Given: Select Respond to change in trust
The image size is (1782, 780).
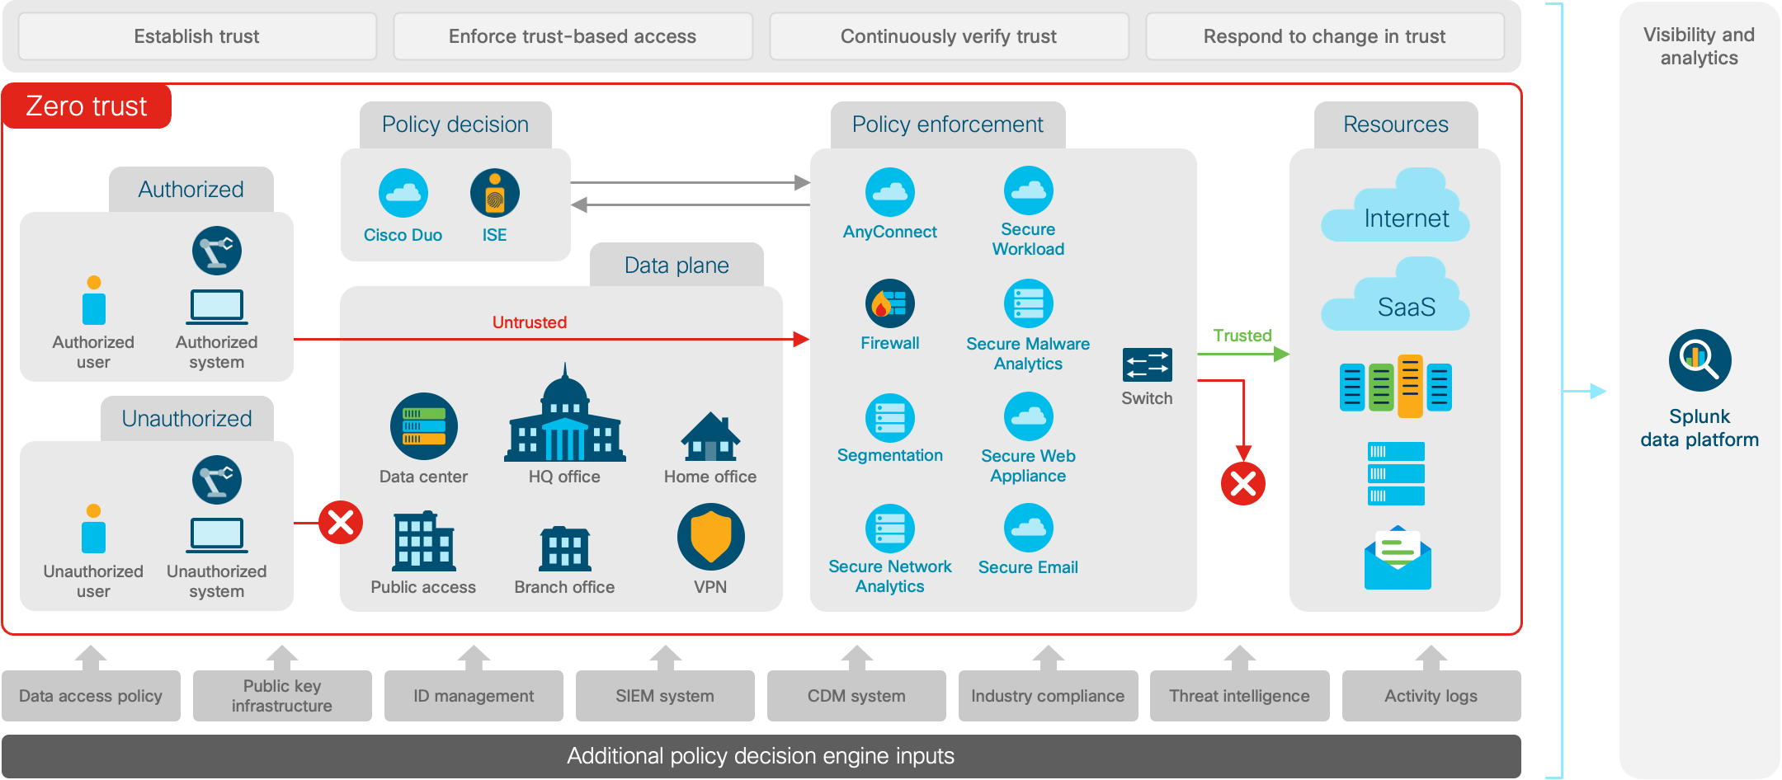Looking at the screenshot, I should [1325, 36].
